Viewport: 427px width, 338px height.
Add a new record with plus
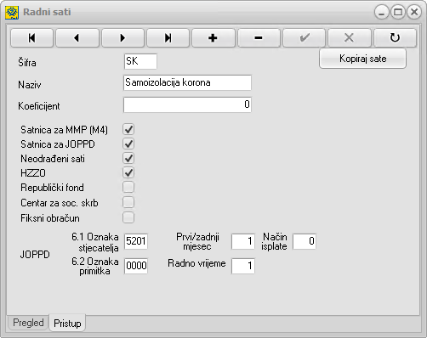coord(213,37)
